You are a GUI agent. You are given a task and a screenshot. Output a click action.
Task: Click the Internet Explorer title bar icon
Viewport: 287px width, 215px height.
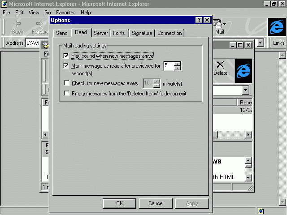[4, 4]
